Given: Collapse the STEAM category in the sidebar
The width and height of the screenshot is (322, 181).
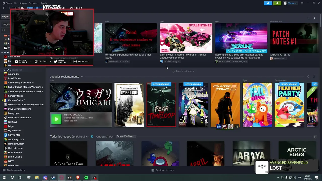Looking at the screenshot, I should click(x=2, y=70).
